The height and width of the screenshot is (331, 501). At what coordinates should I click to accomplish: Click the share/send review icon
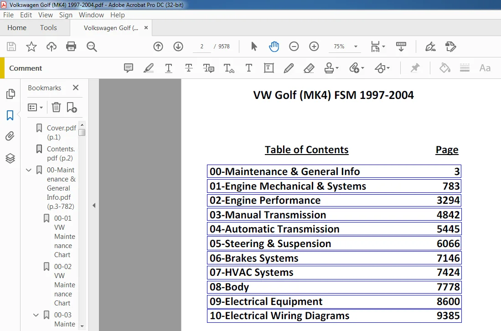pos(450,47)
